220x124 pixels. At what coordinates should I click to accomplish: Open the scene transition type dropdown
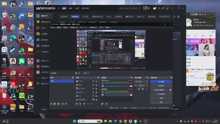tap(141, 82)
